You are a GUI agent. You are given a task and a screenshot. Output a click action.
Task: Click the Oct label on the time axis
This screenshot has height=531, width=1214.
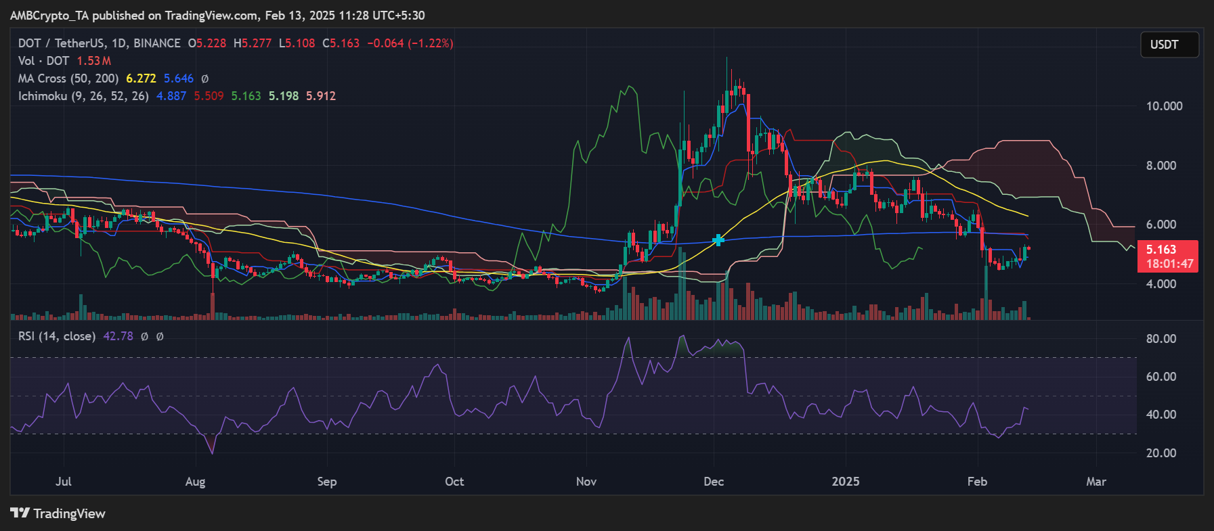(x=454, y=482)
